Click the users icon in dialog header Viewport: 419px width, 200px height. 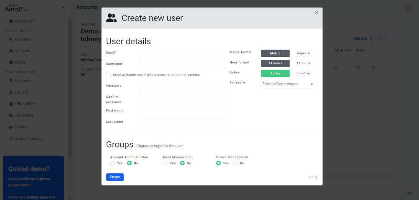[x=111, y=18]
